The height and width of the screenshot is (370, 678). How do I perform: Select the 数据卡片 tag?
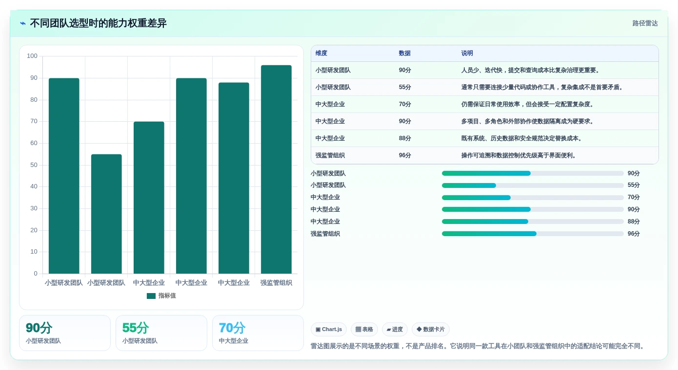click(431, 330)
